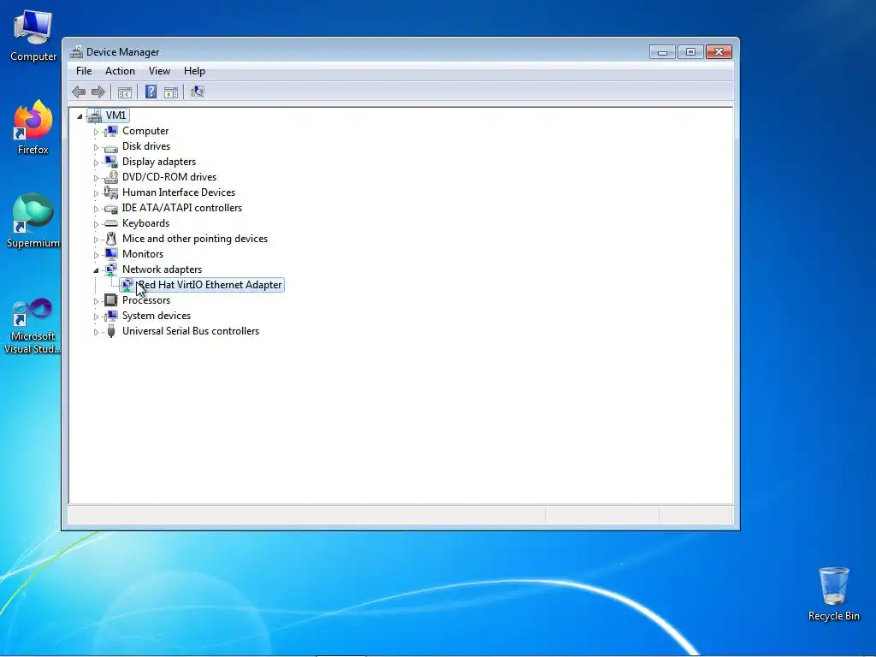Viewport: 876px width, 657px height.
Task: Minimize the Device Manager window
Action: pos(663,52)
